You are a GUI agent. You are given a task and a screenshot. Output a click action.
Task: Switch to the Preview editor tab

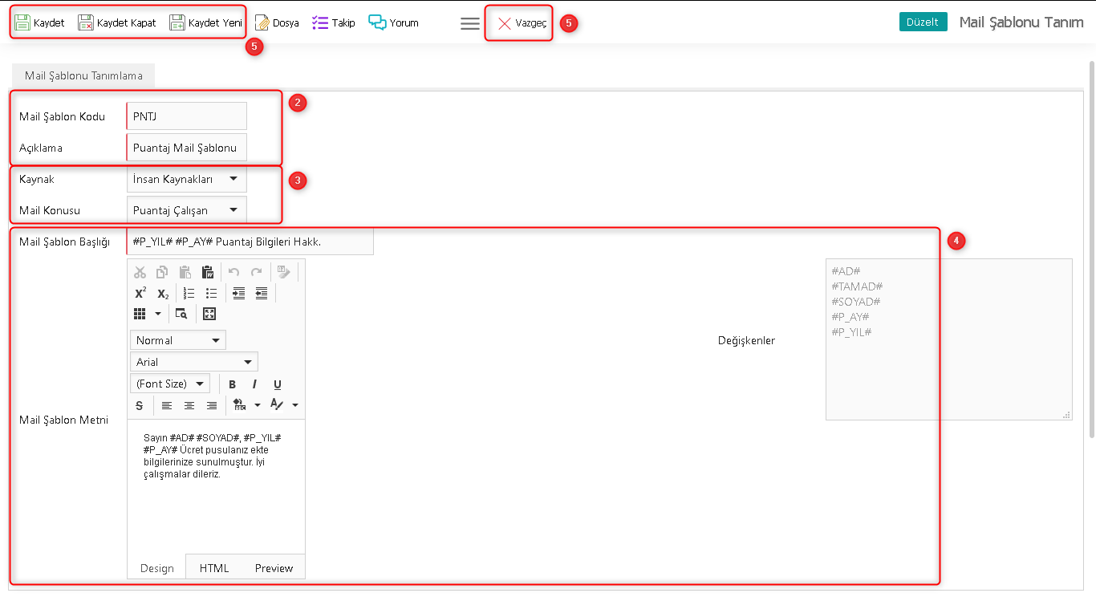point(274,568)
